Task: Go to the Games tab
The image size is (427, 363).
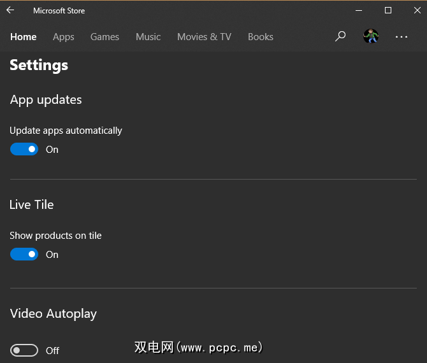Action: point(105,37)
